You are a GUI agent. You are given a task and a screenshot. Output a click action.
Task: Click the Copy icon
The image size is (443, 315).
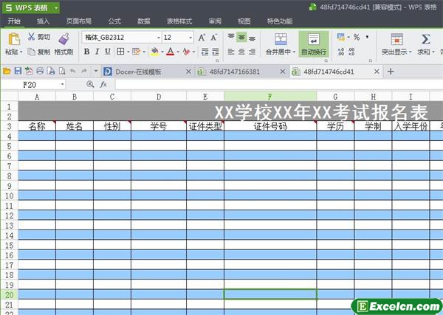coord(31,52)
